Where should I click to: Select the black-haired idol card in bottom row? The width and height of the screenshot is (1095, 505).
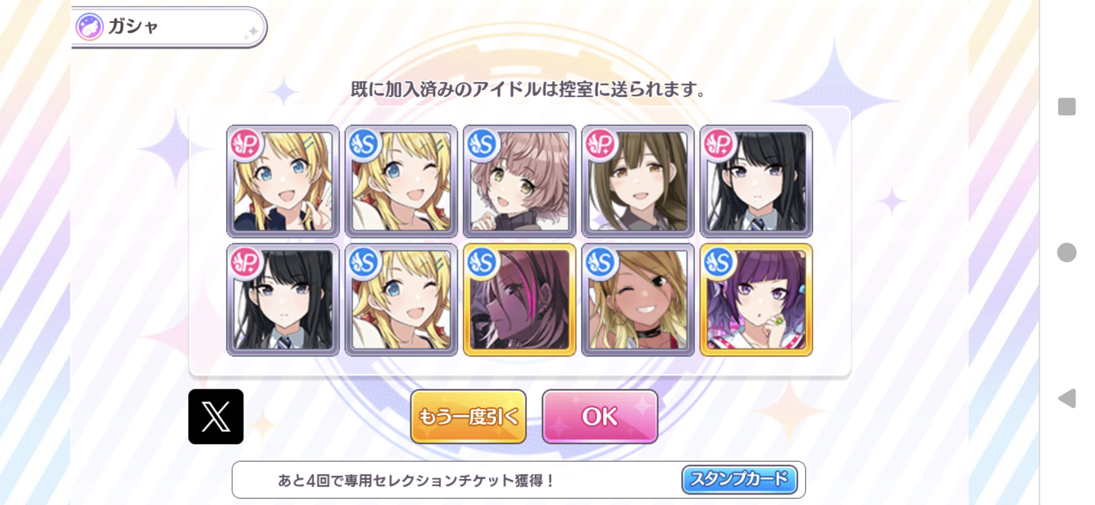click(x=283, y=300)
